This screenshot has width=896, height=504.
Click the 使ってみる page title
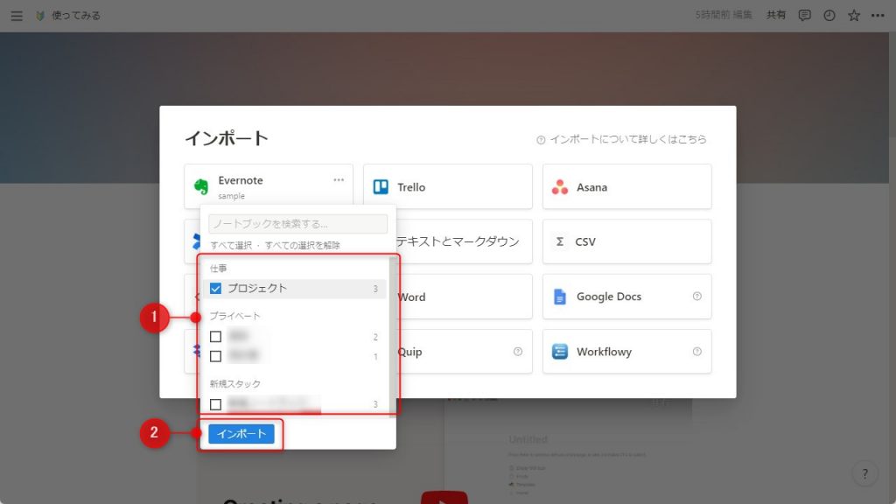76,16
